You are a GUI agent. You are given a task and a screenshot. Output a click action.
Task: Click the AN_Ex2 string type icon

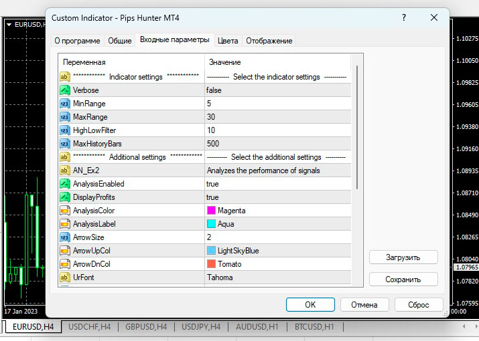[x=65, y=170]
